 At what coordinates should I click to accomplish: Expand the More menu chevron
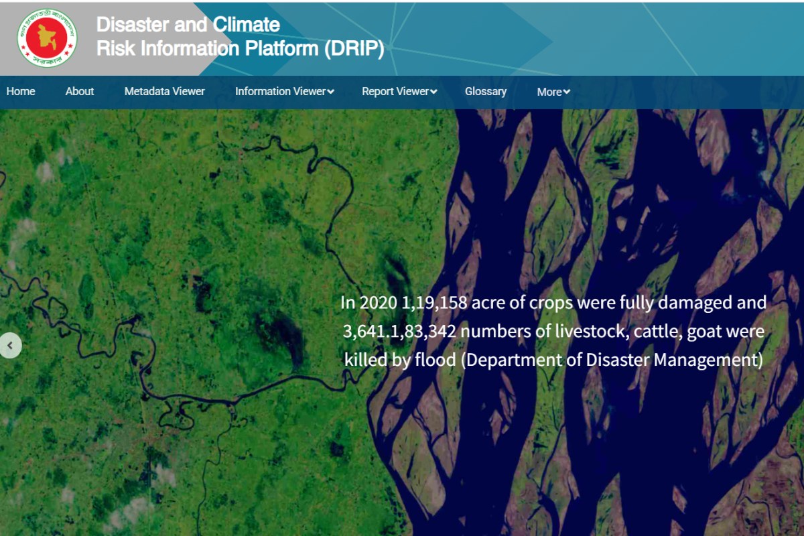point(566,92)
